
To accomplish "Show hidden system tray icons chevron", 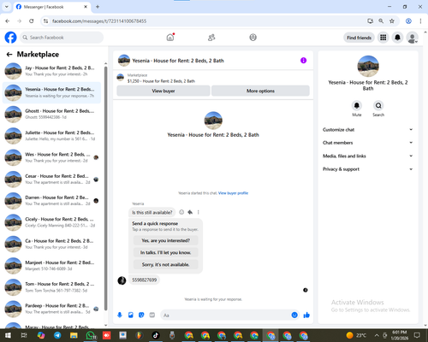I will tap(377, 335).
